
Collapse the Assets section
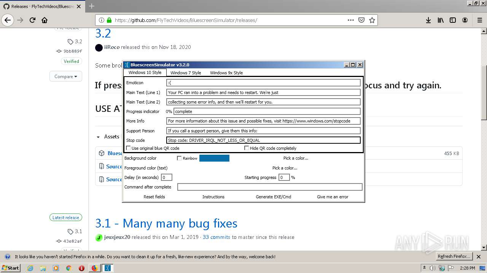click(x=108, y=136)
